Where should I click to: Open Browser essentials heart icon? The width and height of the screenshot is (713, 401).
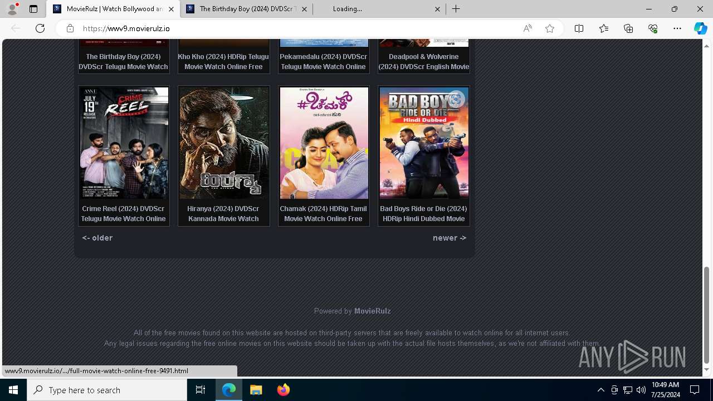(653, 28)
